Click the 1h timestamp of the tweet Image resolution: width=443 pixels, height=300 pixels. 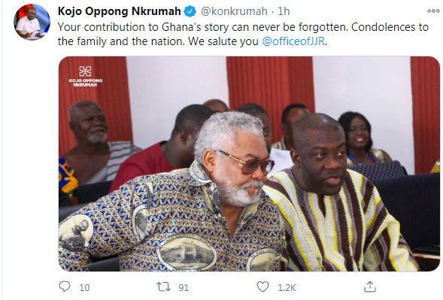(x=284, y=11)
